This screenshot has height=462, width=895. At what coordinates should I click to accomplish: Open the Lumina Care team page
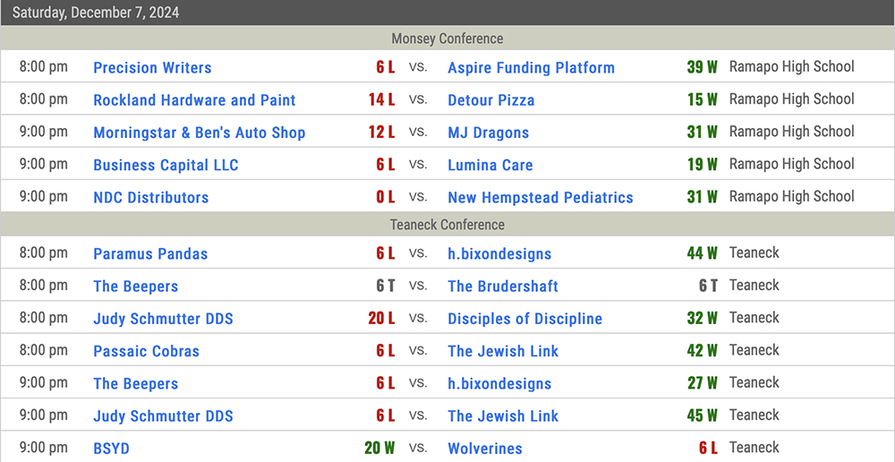(490, 165)
